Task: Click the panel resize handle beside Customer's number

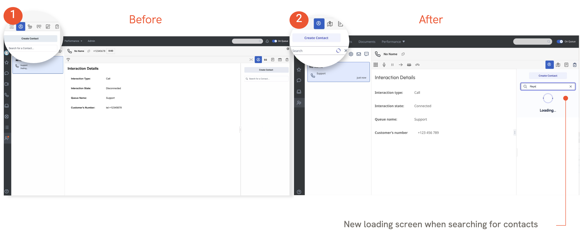Action: pos(515,133)
